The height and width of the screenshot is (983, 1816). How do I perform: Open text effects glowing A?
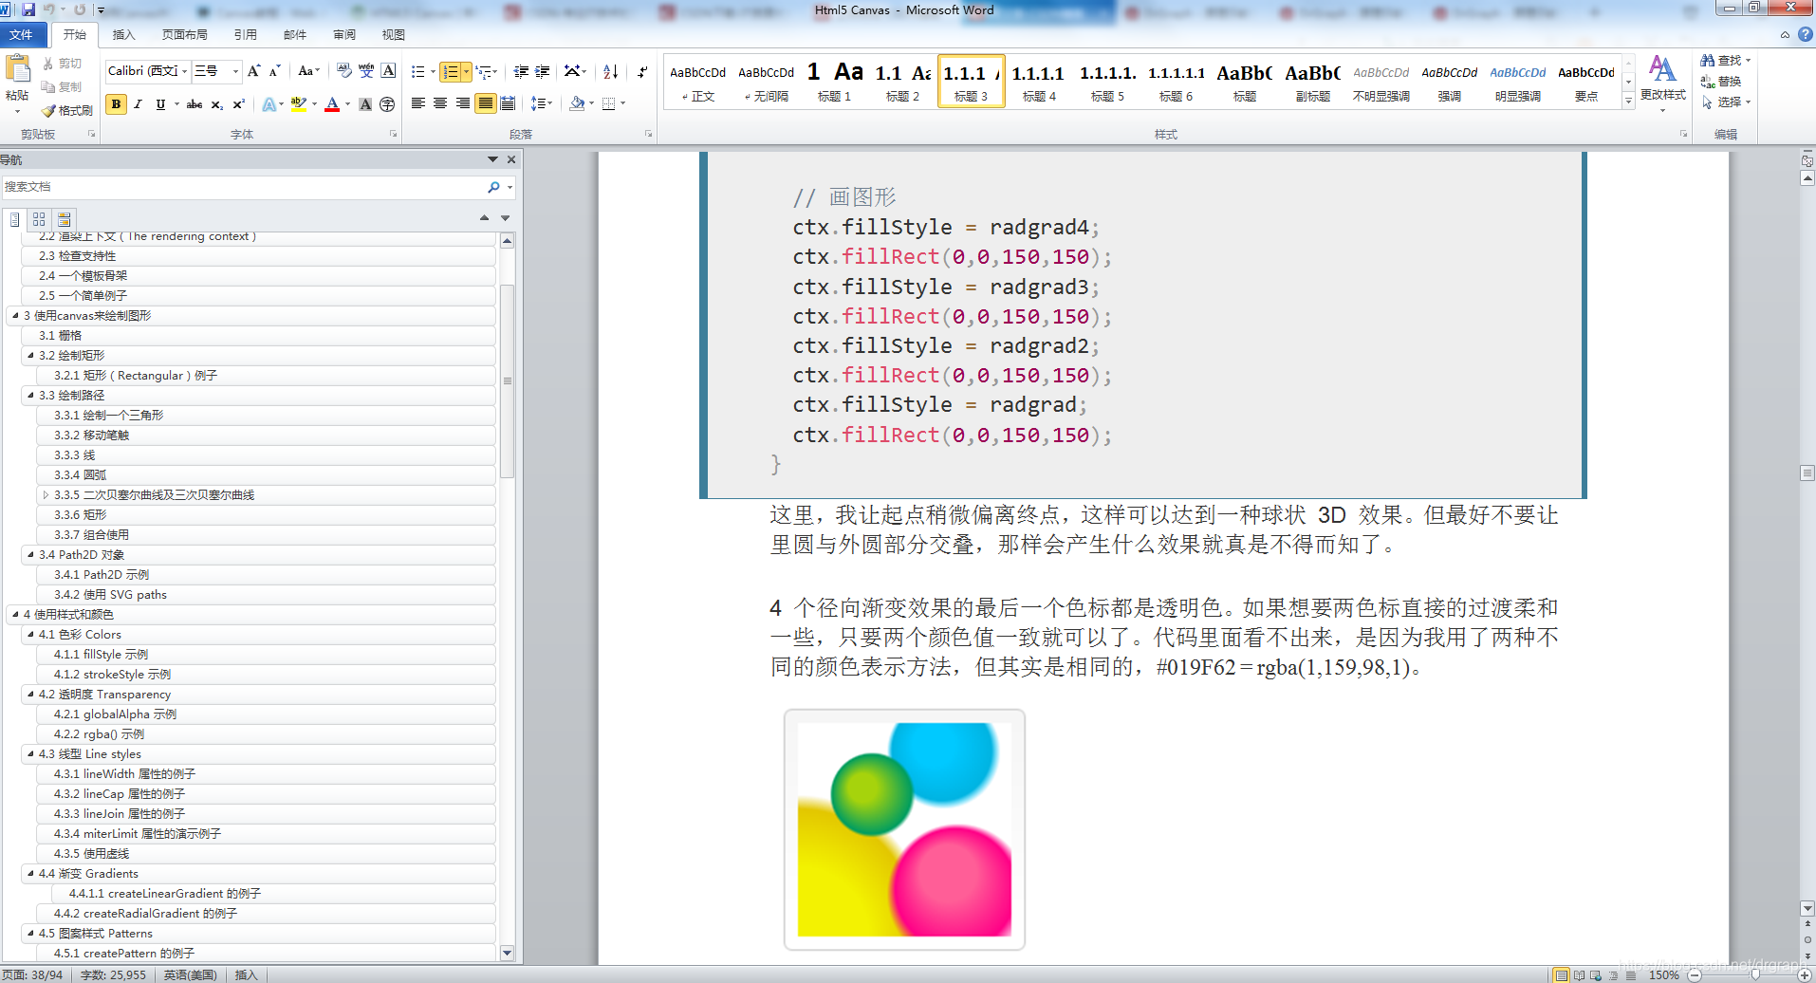click(269, 104)
